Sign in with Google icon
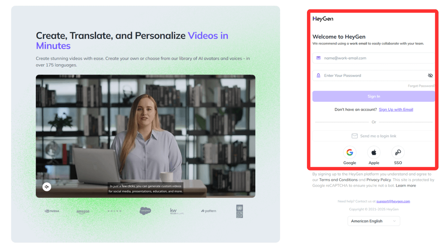442x248 pixels. 349,152
